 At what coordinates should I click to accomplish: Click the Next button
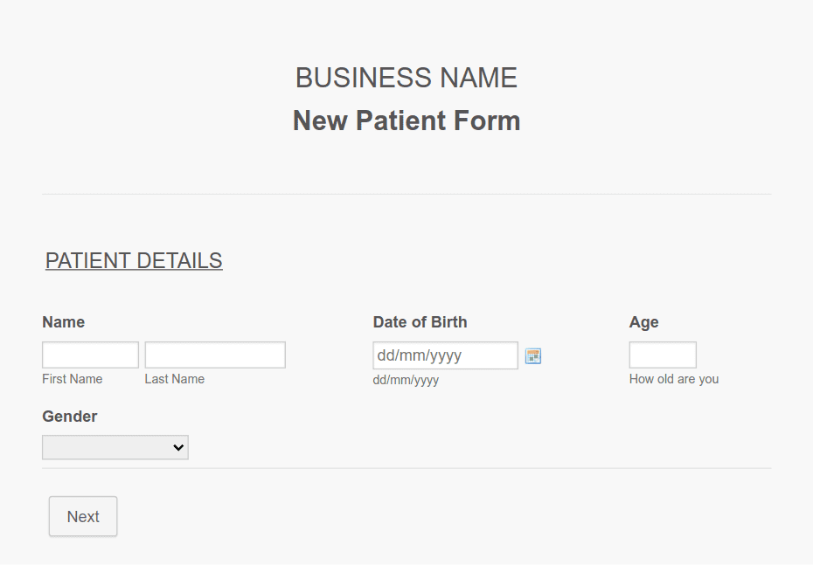point(82,516)
